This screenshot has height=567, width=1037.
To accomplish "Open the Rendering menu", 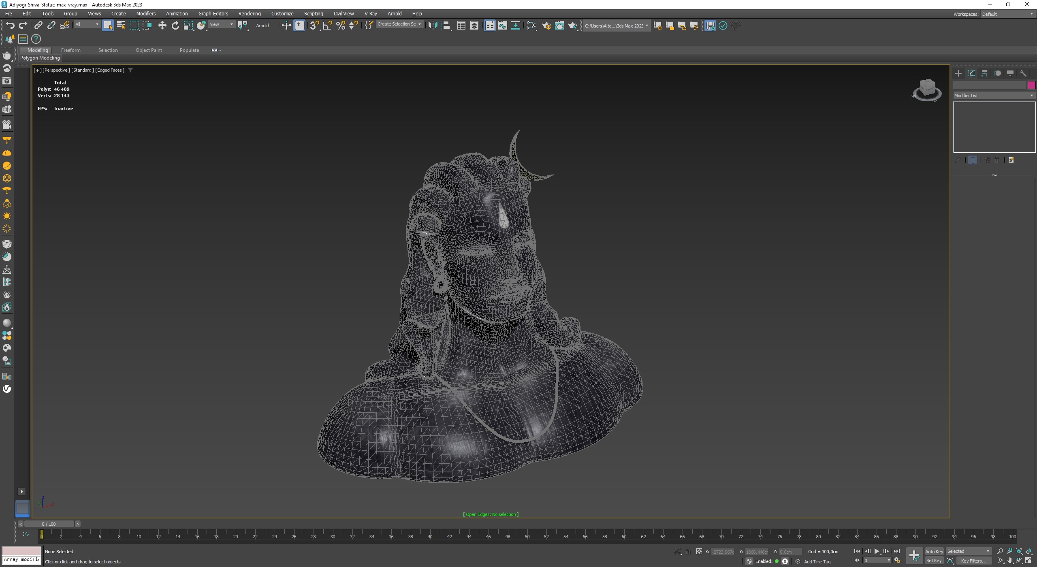I will pyautogui.click(x=250, y=14).
